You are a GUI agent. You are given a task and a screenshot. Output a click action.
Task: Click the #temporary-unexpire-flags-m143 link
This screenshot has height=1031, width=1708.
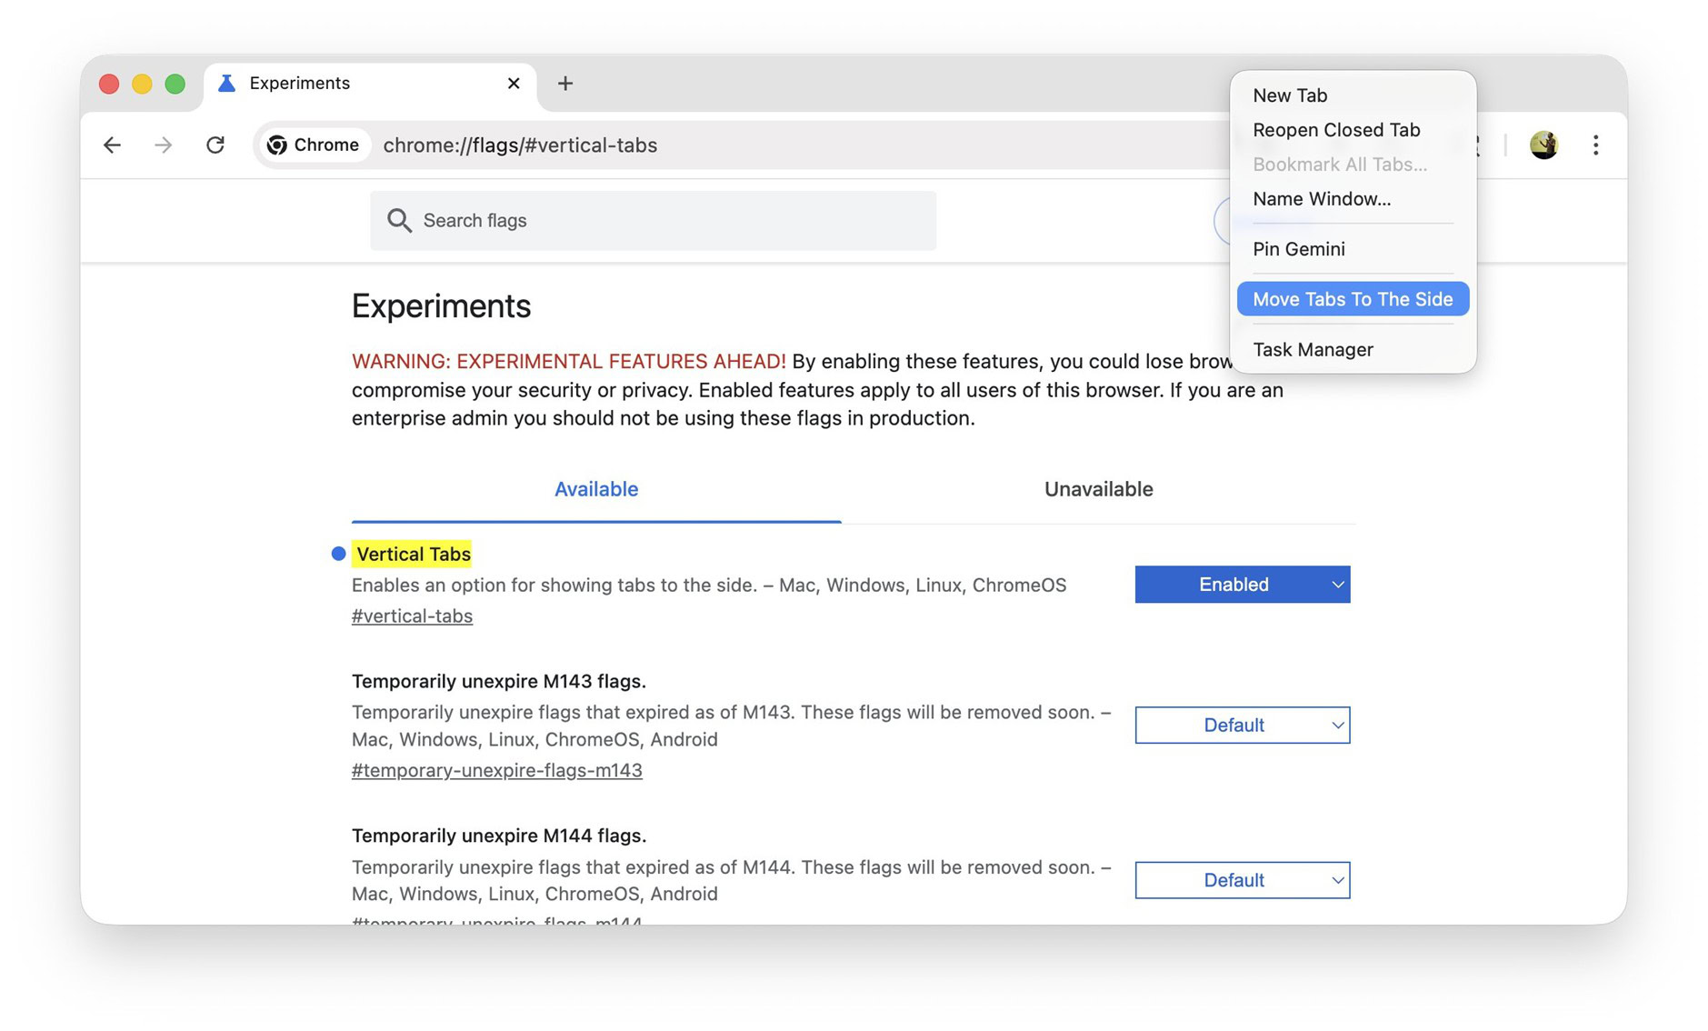496,770
